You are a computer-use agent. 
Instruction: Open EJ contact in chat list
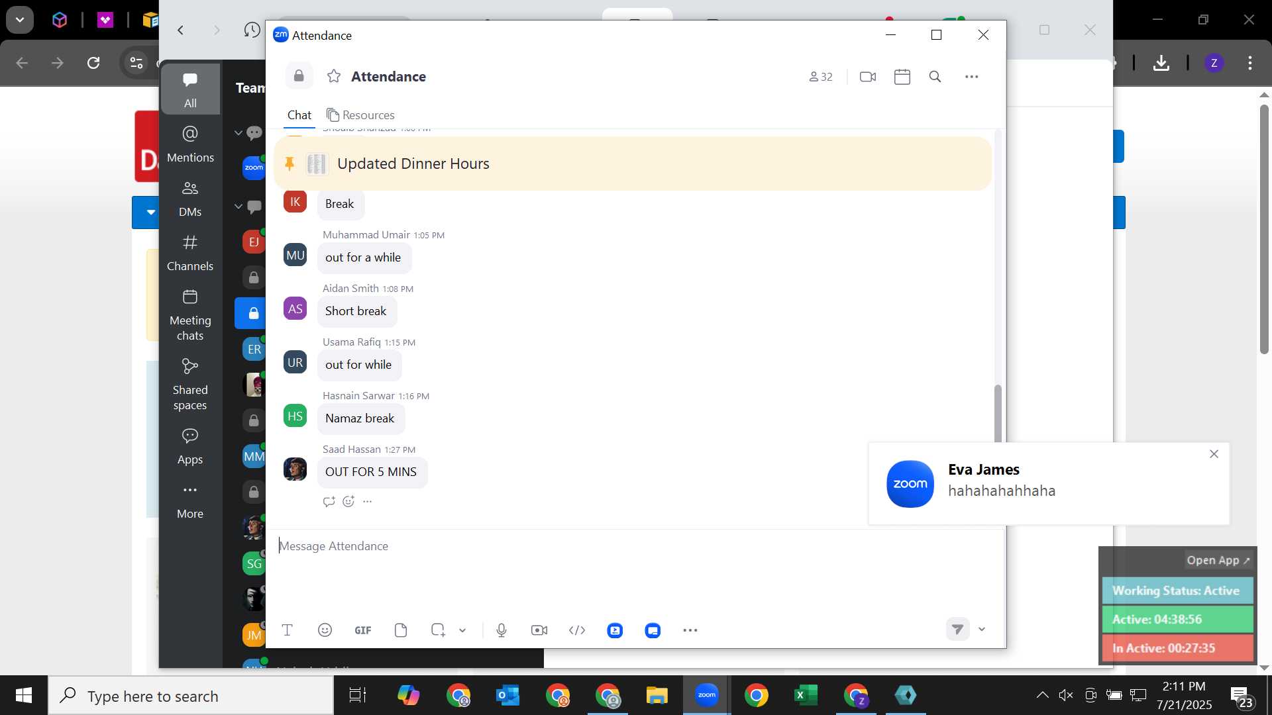pos(254,242)
